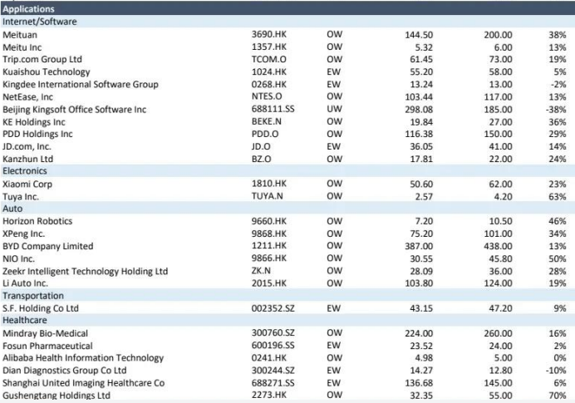Click JD.com, Inc. name
The height and width of the screenshot is (403, 575).
tap(27, 146)
